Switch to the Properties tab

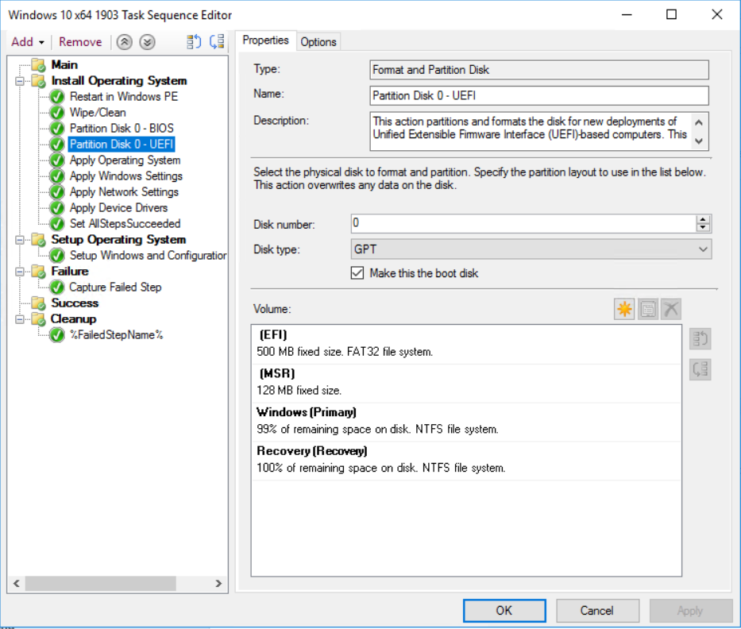click(265, 41)
